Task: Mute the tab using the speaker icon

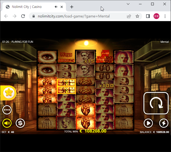Action: pos(56,7)
